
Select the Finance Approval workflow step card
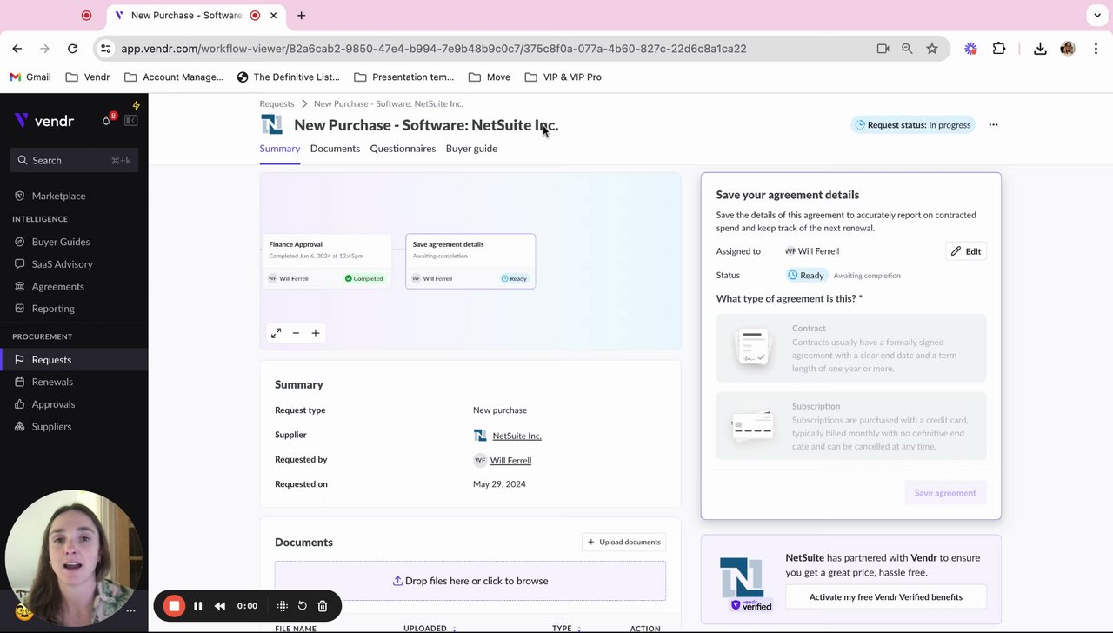coord(327,261)
